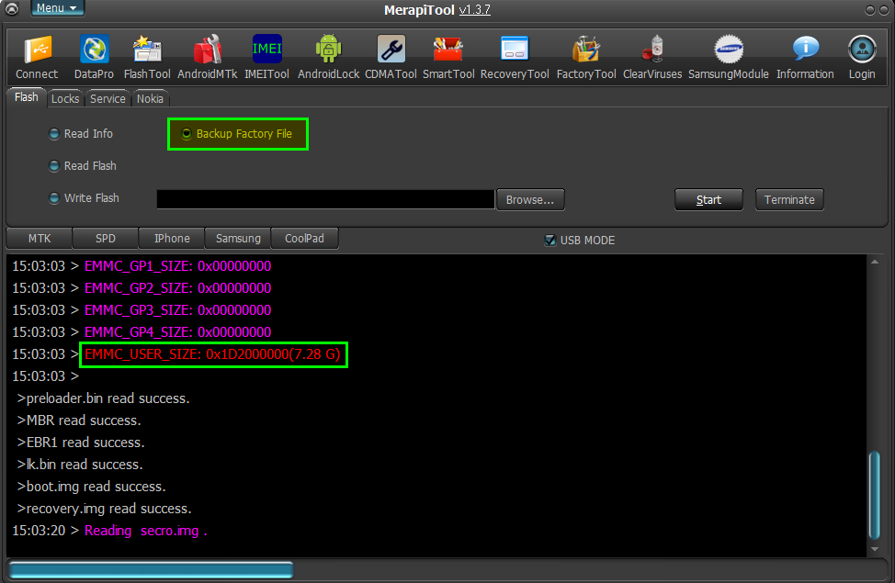This screenshot has width=895, height=583.
Task: Click 'preloader.bin read success.' line
Action: [103, 398]
